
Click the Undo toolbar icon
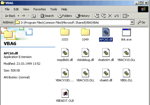116,16
